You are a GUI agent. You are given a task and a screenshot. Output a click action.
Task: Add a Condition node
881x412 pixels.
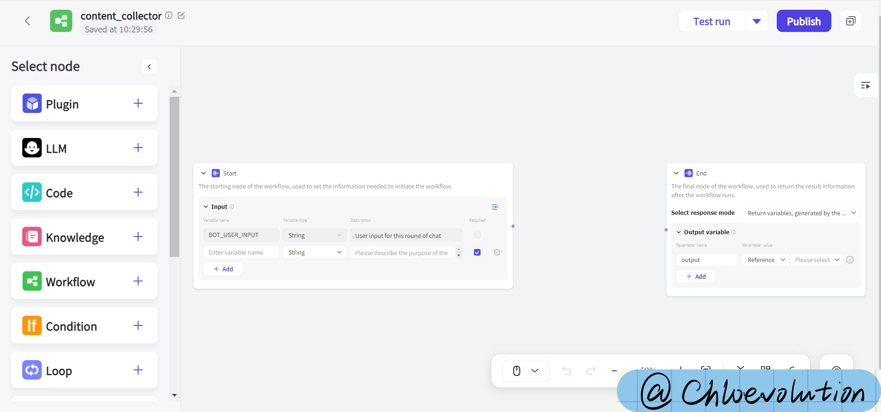(x=138, y=325)
